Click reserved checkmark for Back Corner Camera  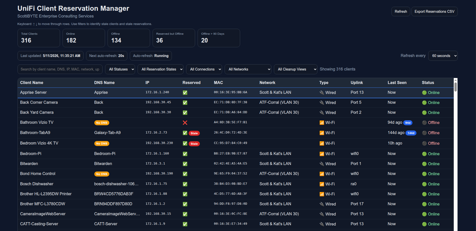click(185, 102)
